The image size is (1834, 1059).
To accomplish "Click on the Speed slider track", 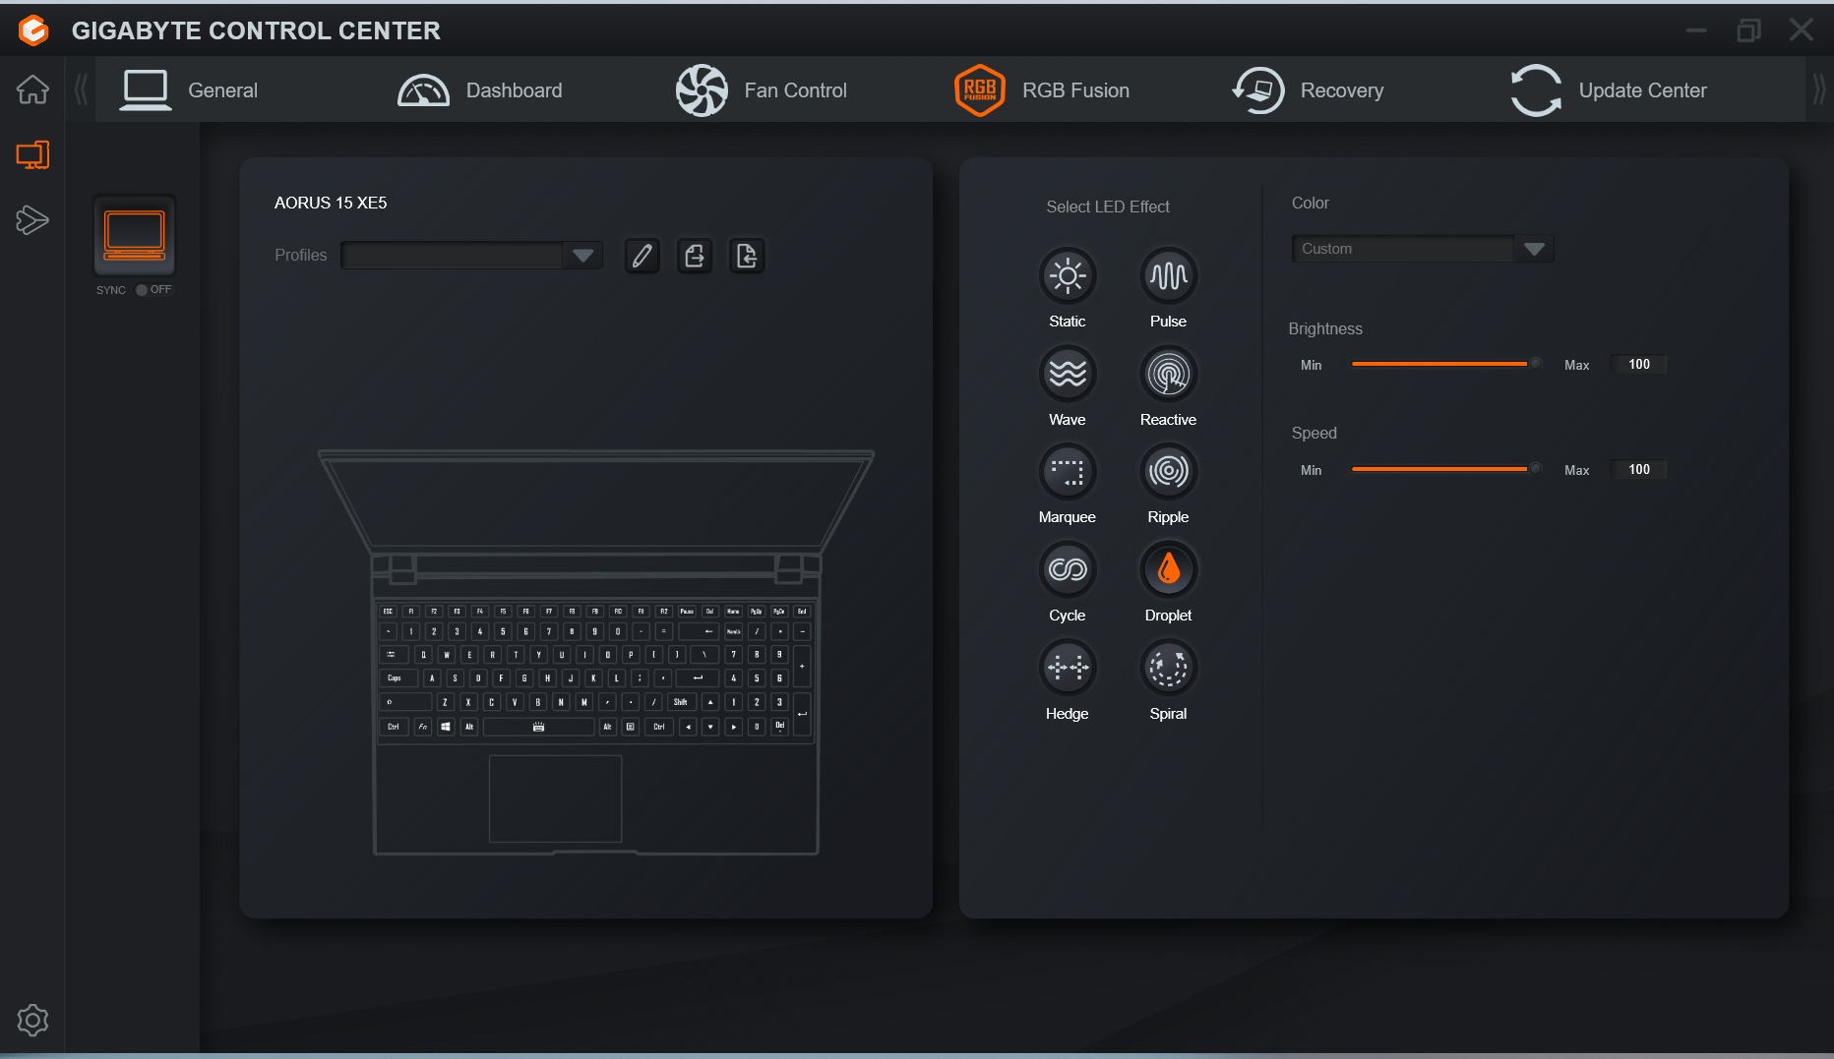I will tap(1444, 469).
